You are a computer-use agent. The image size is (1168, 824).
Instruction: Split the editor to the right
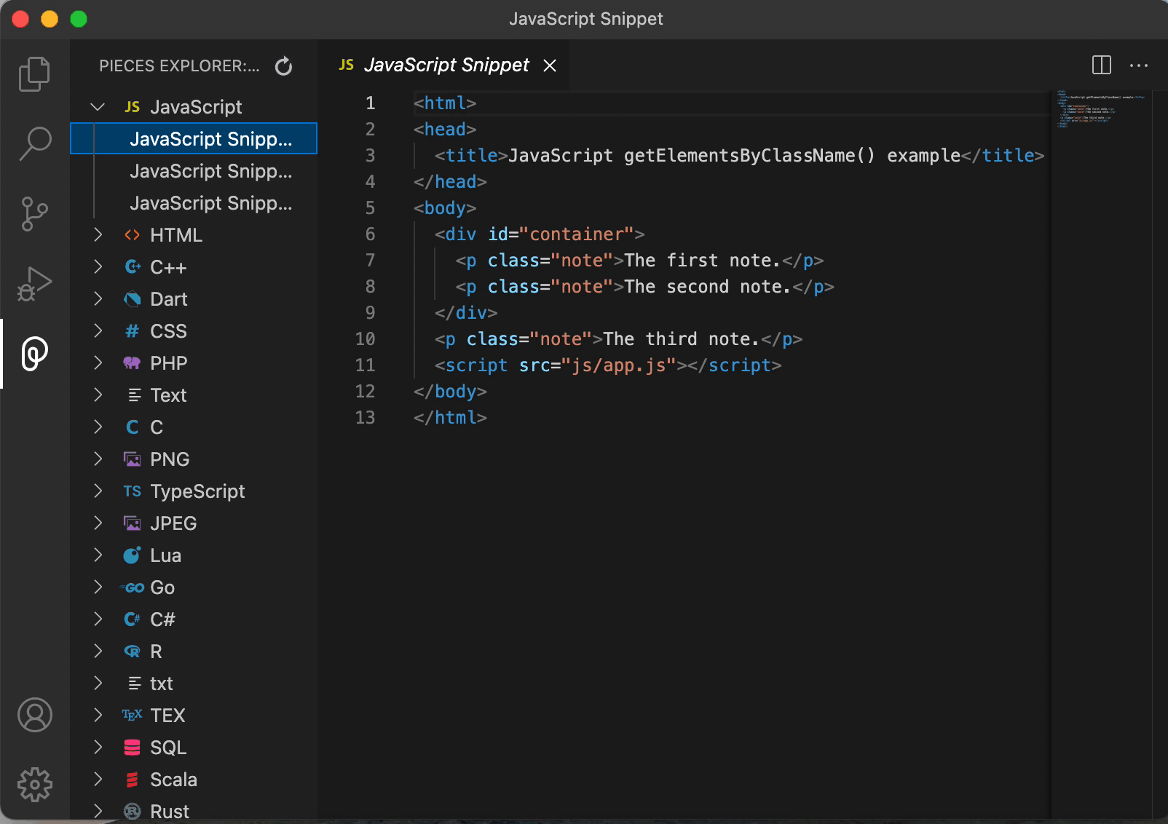[1102, 66]
